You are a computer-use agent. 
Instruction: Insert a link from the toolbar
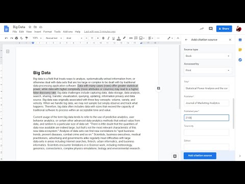(x=131, y=38)
